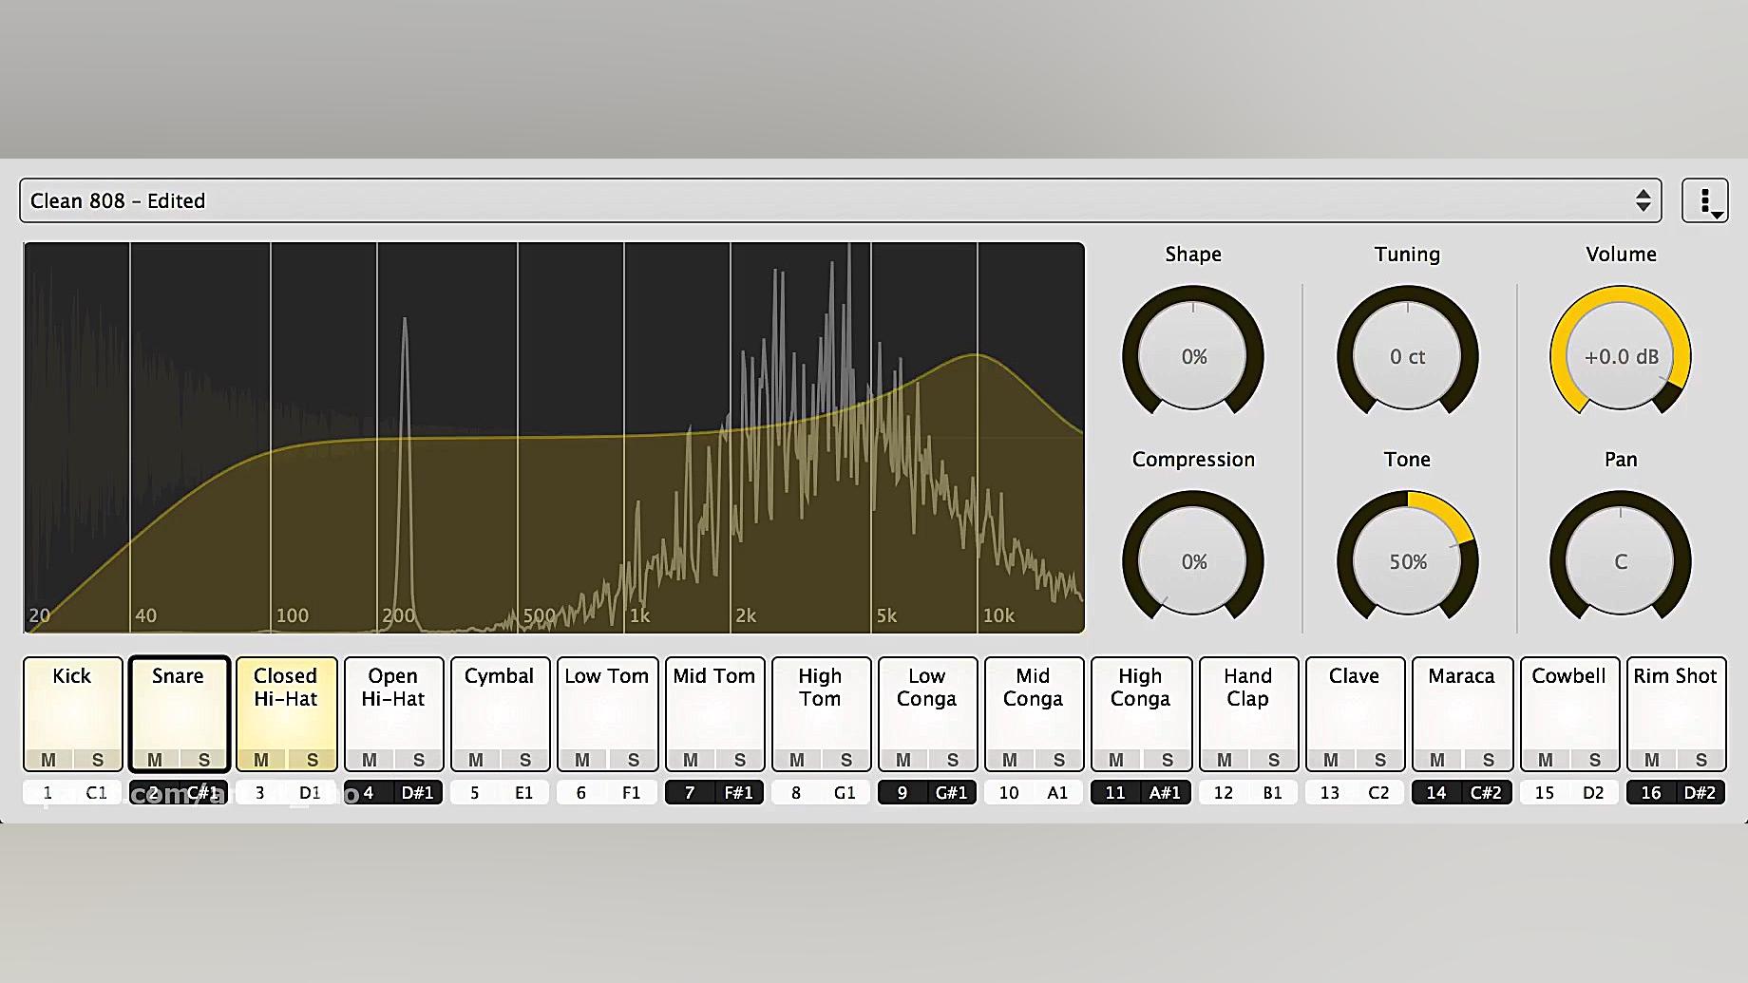Solo the Kick pad
The height and width of the screenshot is (983, 1748).
point(98,760)
